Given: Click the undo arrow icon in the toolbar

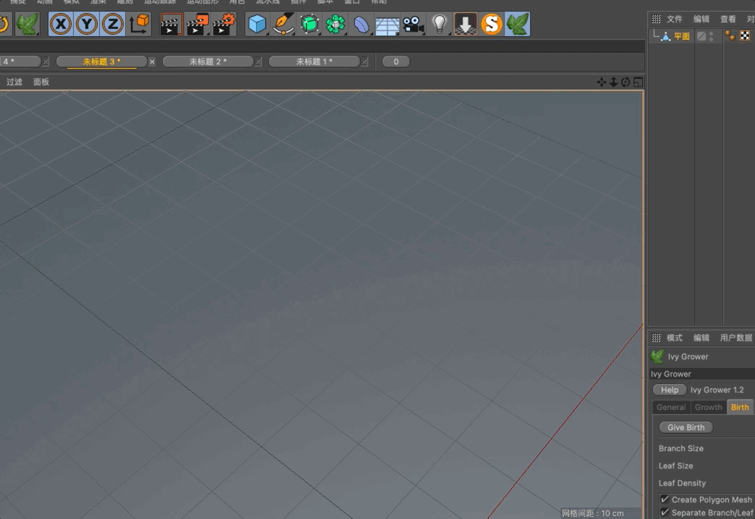Looking at the screenshot, I should point(4,24).
